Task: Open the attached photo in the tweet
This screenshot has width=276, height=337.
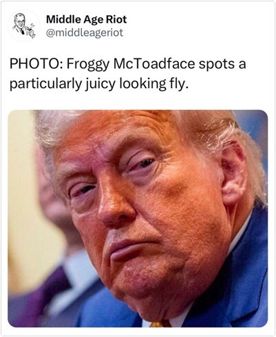Action: [138, 218]
